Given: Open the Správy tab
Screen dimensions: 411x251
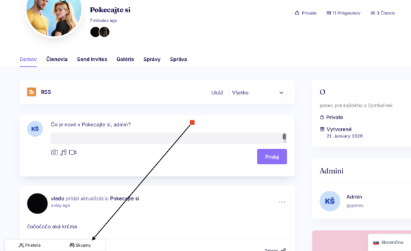Looking at the screenshot, I should tap(152, 60).
